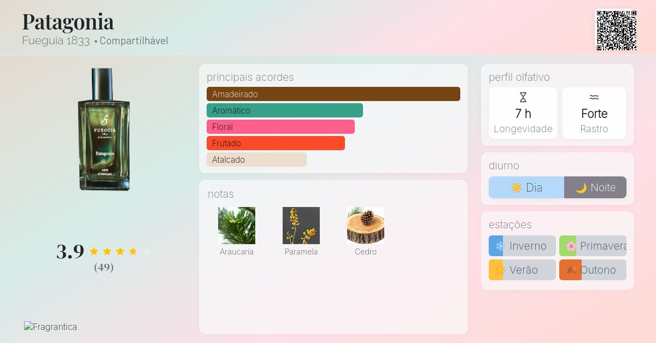Viewport: 656px width, 343px height.
Task: Open the Paramela note image
Action: click(x=301, y=225)
